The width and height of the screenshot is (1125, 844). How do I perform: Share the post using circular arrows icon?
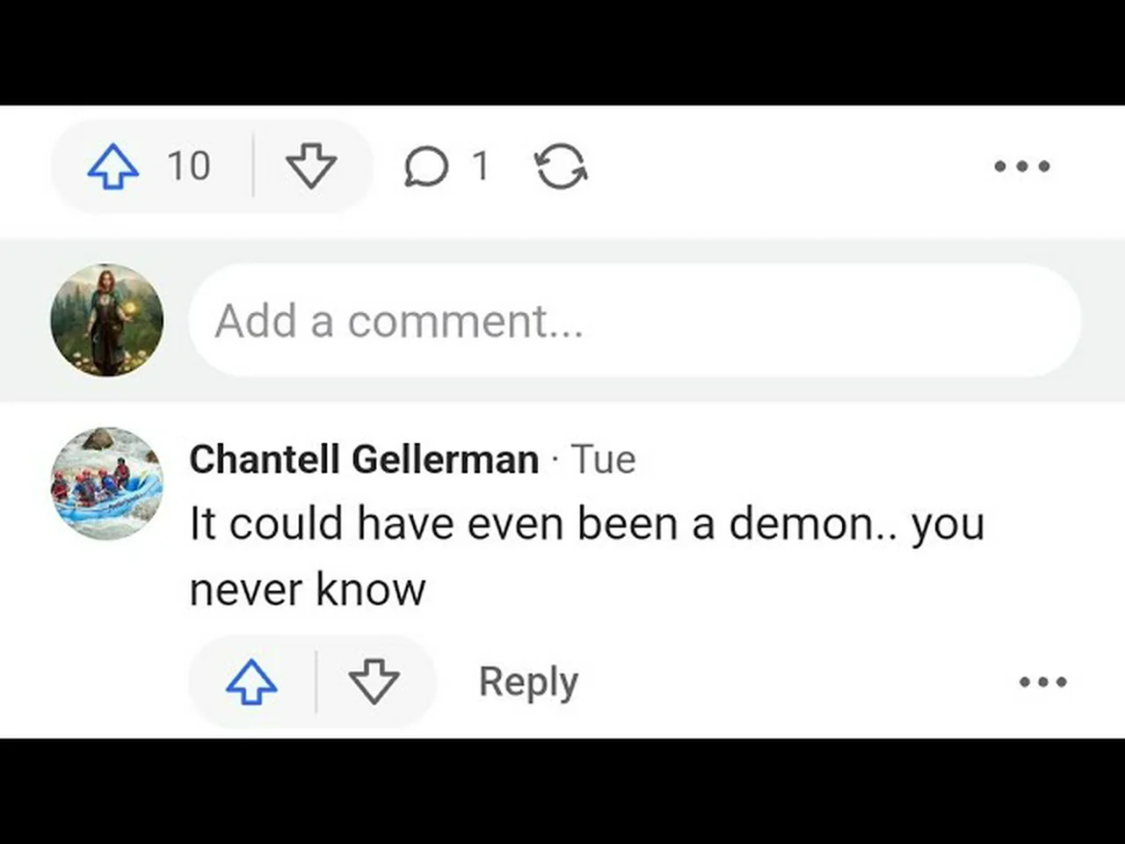click(562, 166)
